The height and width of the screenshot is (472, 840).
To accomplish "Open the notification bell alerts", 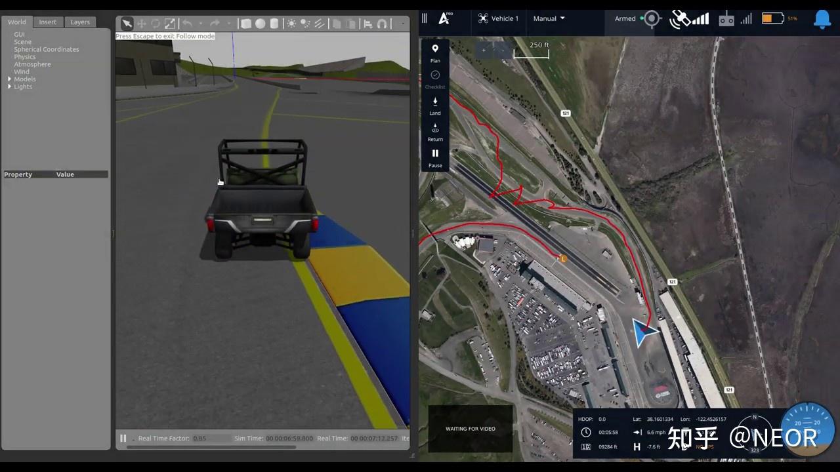I will [823, 18].
